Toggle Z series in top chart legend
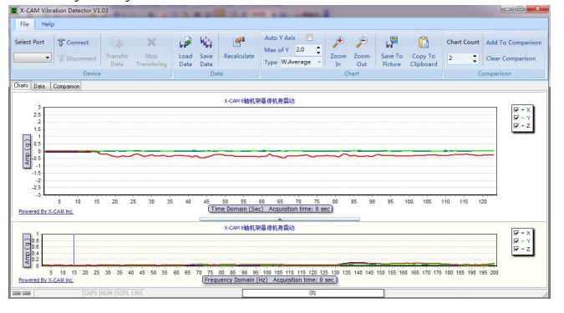 (516, 125)
